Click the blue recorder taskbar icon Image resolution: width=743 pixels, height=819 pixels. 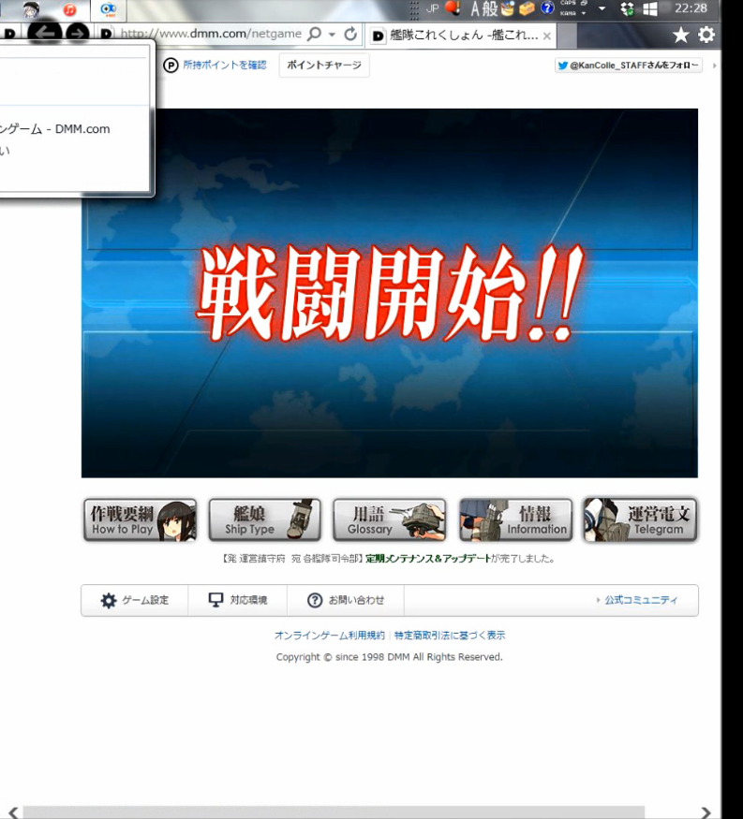[x=109, y=9]
